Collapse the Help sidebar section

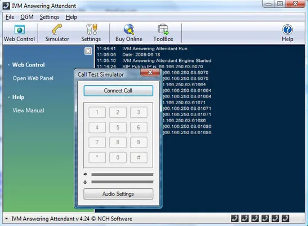pyautogui.click(x=9, y=97)
